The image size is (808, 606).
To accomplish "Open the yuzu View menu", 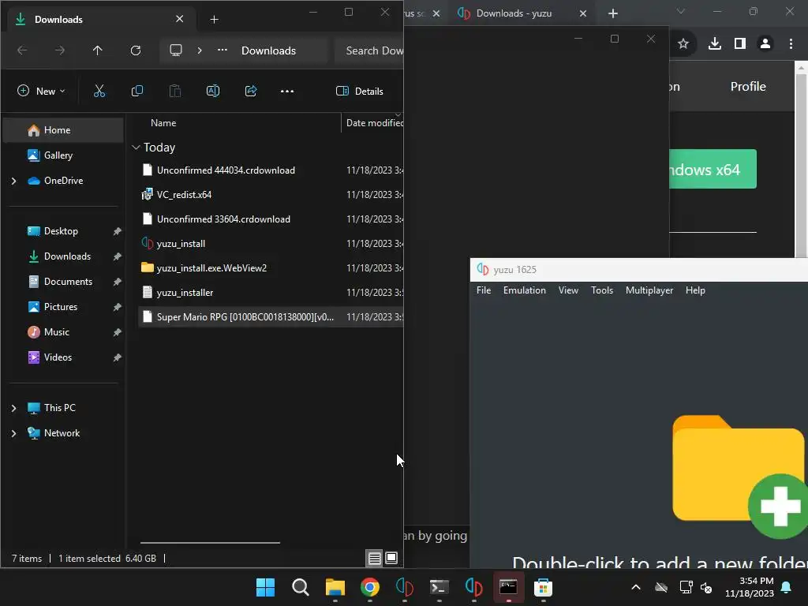I will (x=568, y=290).
